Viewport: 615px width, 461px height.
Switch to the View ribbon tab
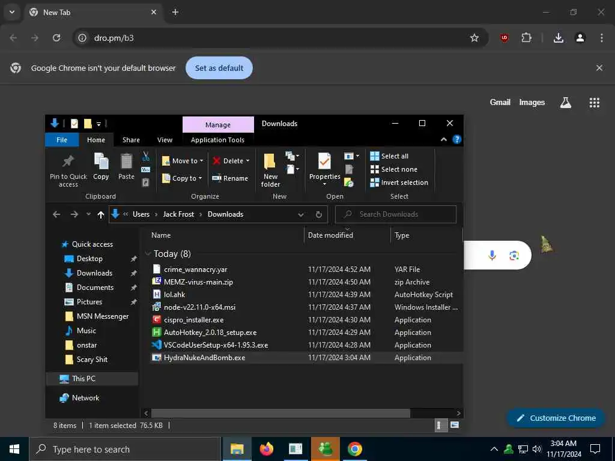click(x=165, y=140)
